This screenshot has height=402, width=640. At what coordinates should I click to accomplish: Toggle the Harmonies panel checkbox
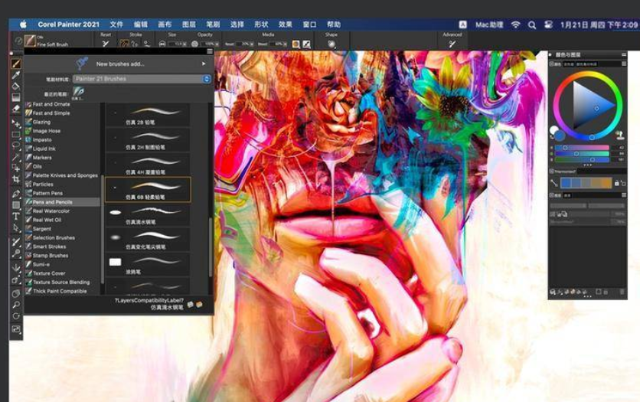pos(552,172)
